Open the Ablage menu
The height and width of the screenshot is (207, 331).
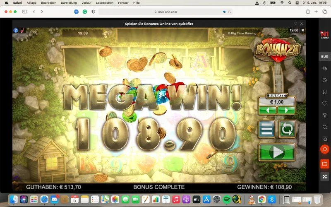31,3
